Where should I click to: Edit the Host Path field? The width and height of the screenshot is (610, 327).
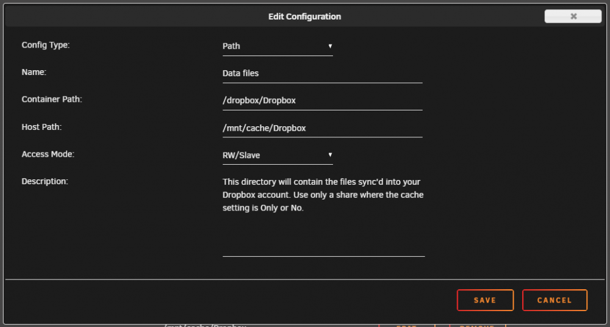[x=323, y=128]
